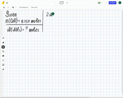Add a text box
The width and height of the screenshot is (123, 98).
click(x=3, y=65)
